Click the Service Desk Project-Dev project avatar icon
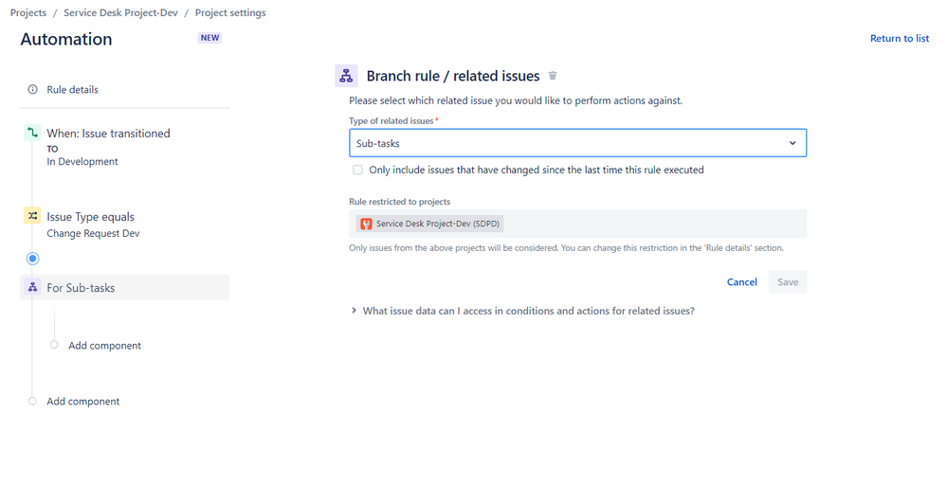947x487 pixels. [366, 224]
